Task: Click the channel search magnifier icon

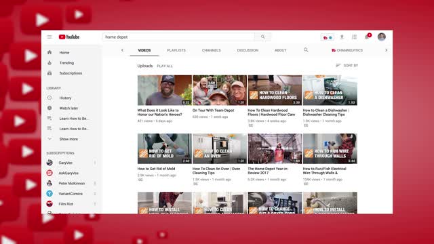Action: [306, 50]
